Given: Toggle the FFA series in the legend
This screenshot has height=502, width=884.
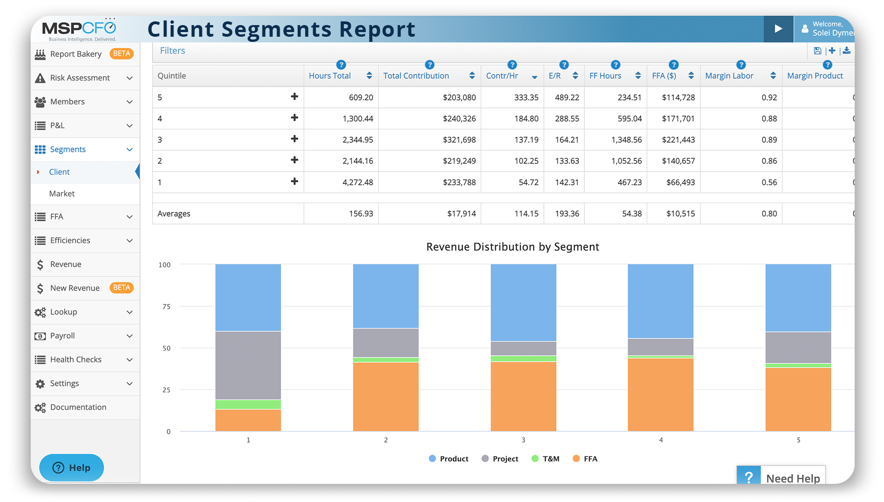Looking at the screenshot, I should pos(585,459).
